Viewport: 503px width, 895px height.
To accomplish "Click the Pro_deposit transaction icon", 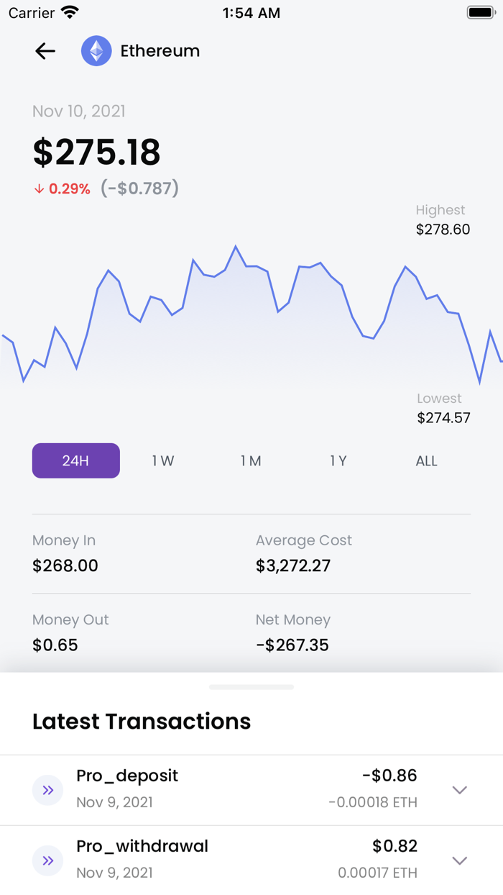I will point(47,789).
